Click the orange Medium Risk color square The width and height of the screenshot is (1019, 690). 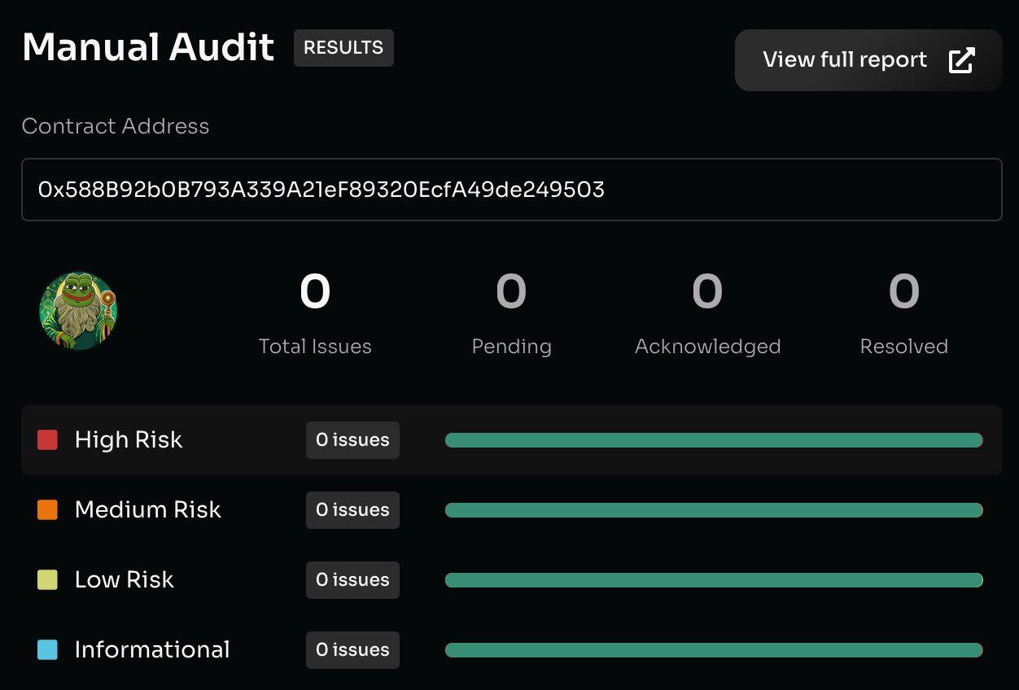tap(48, 510)
